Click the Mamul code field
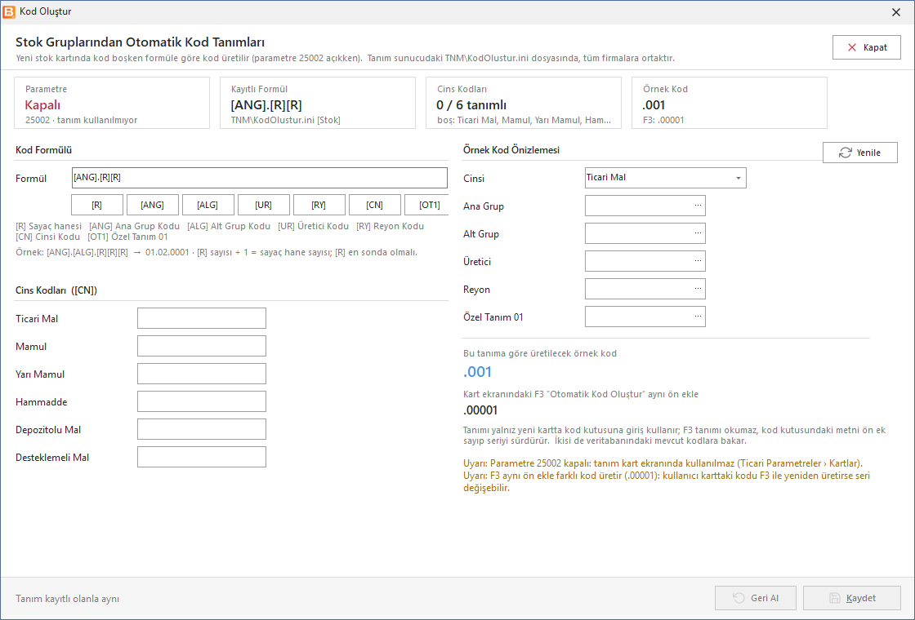 point(202,346)
